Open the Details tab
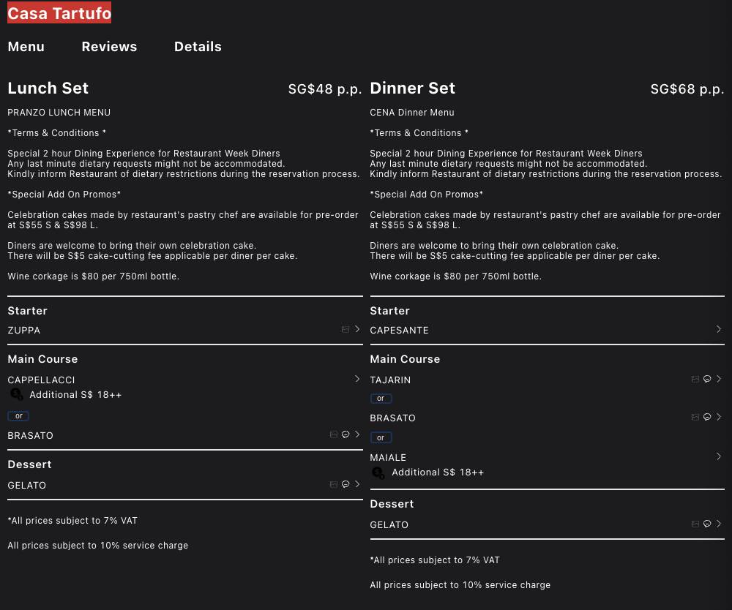Image resolution: width=732 pixels, height=610 pixels. pos(198,47)
